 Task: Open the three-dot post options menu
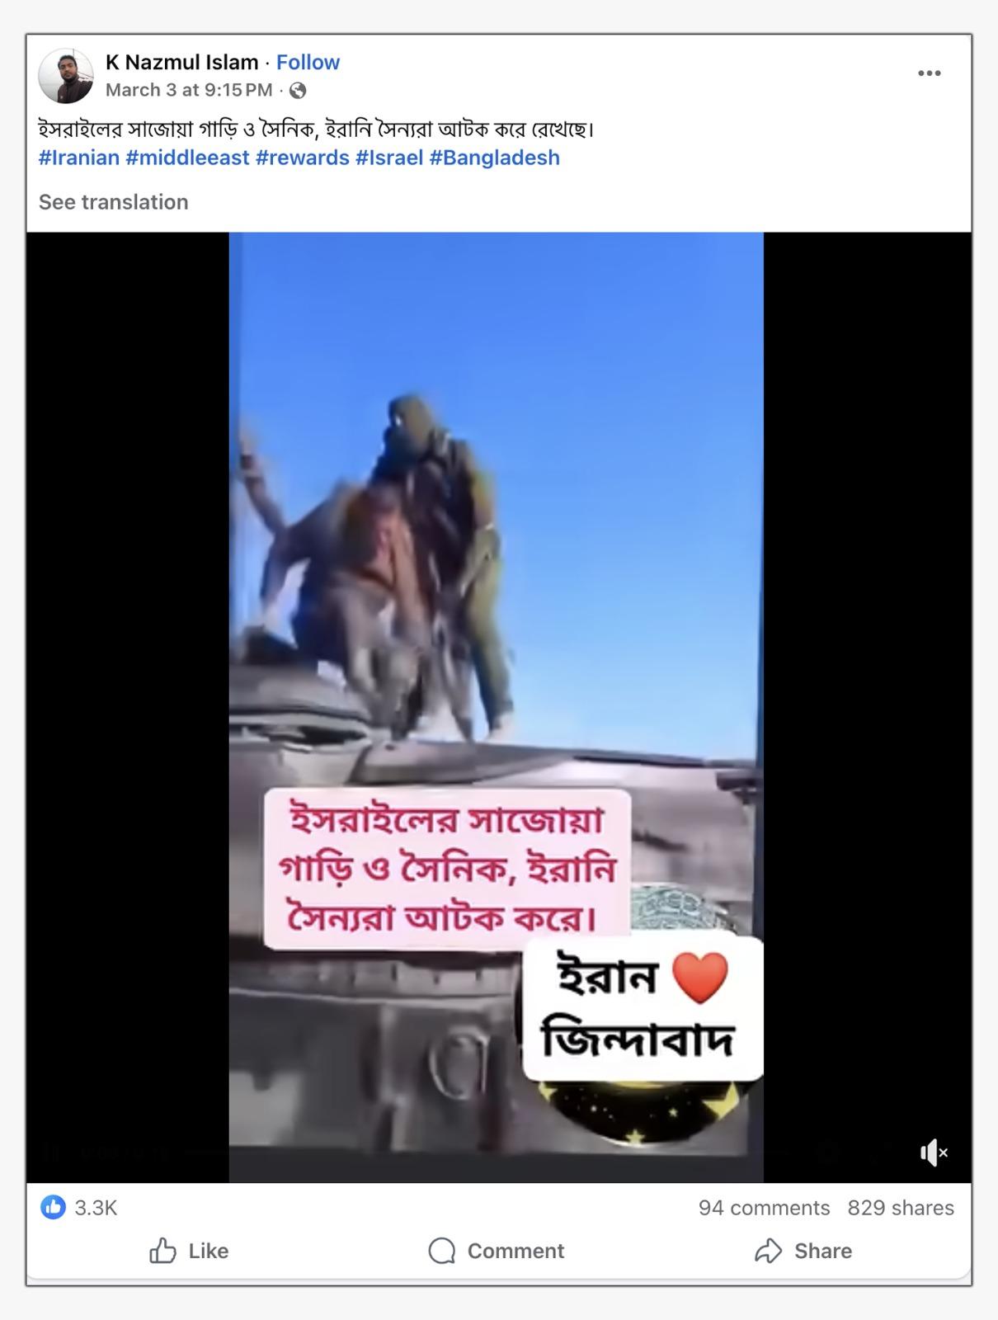click(929, 73)
